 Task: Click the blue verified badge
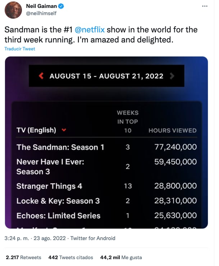pyautogui.click(x=61, y=6)
